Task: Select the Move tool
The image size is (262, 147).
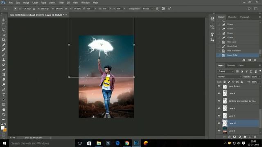Action: point(4,20)
